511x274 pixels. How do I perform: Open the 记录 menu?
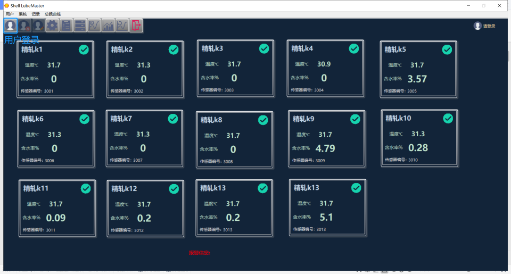click(36, 14)
